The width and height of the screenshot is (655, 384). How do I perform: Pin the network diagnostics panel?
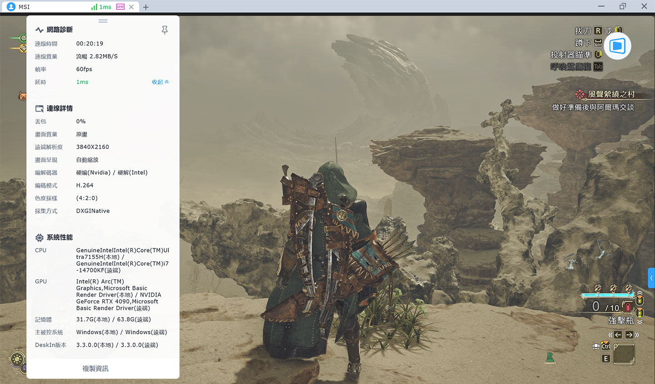pyautogui.click(x=165, y=30)
